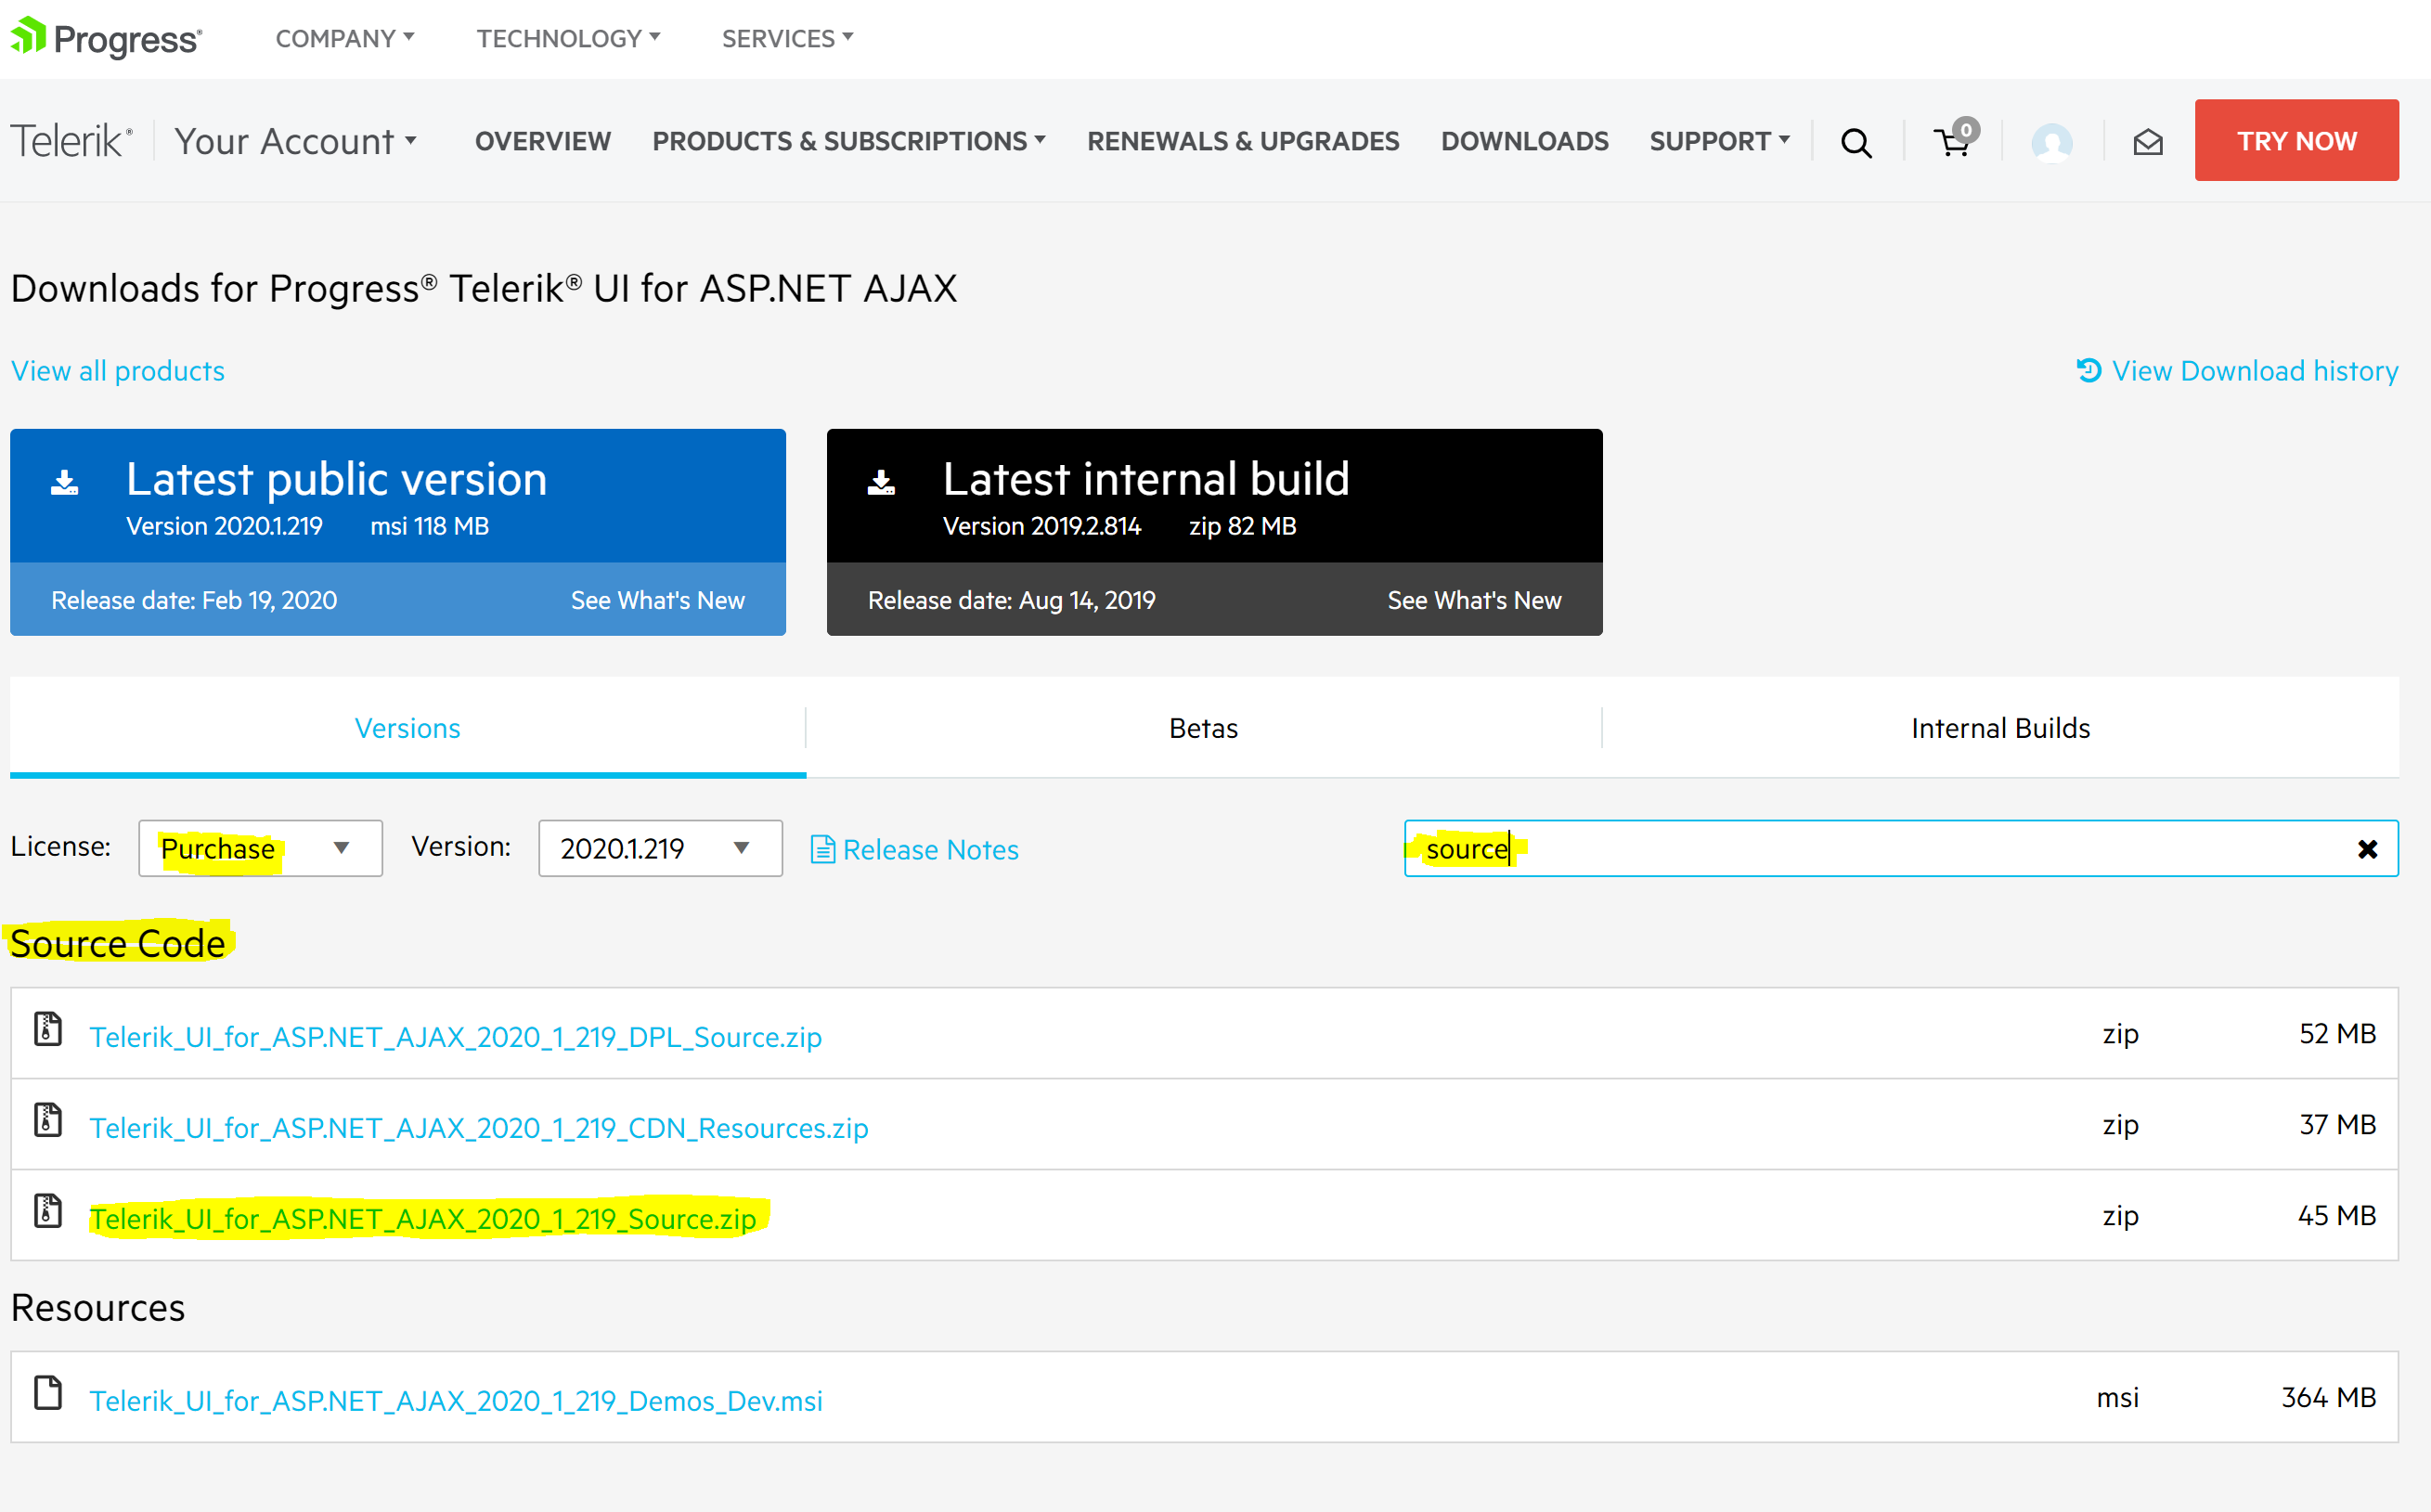Clear the source search text with X

point(2367,849)
